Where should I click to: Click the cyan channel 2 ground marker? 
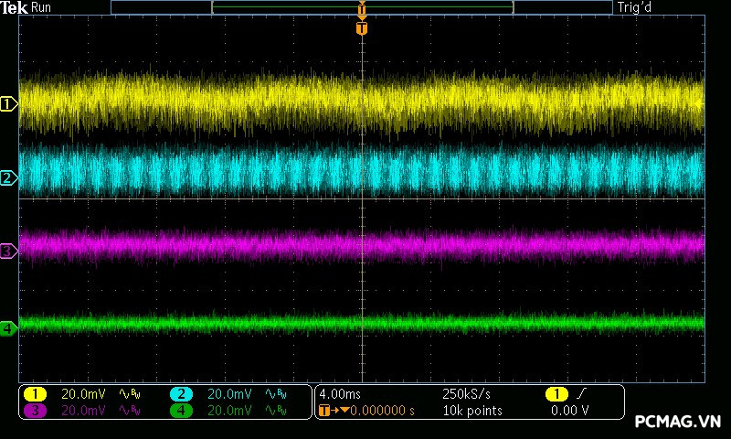[9, 178]
